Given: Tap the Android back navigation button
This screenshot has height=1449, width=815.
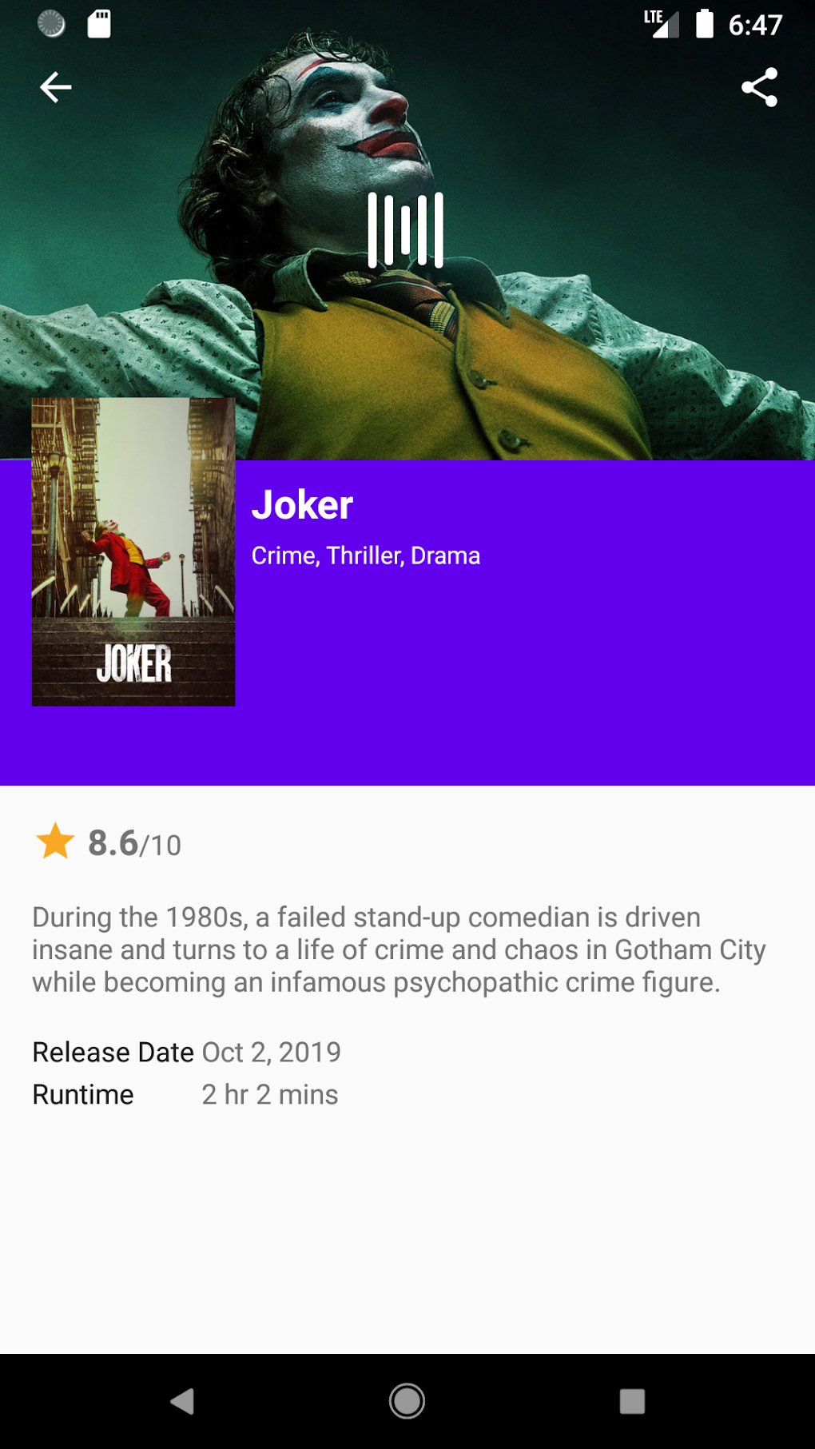Looking at the screenshot, I should (182, 1401).
